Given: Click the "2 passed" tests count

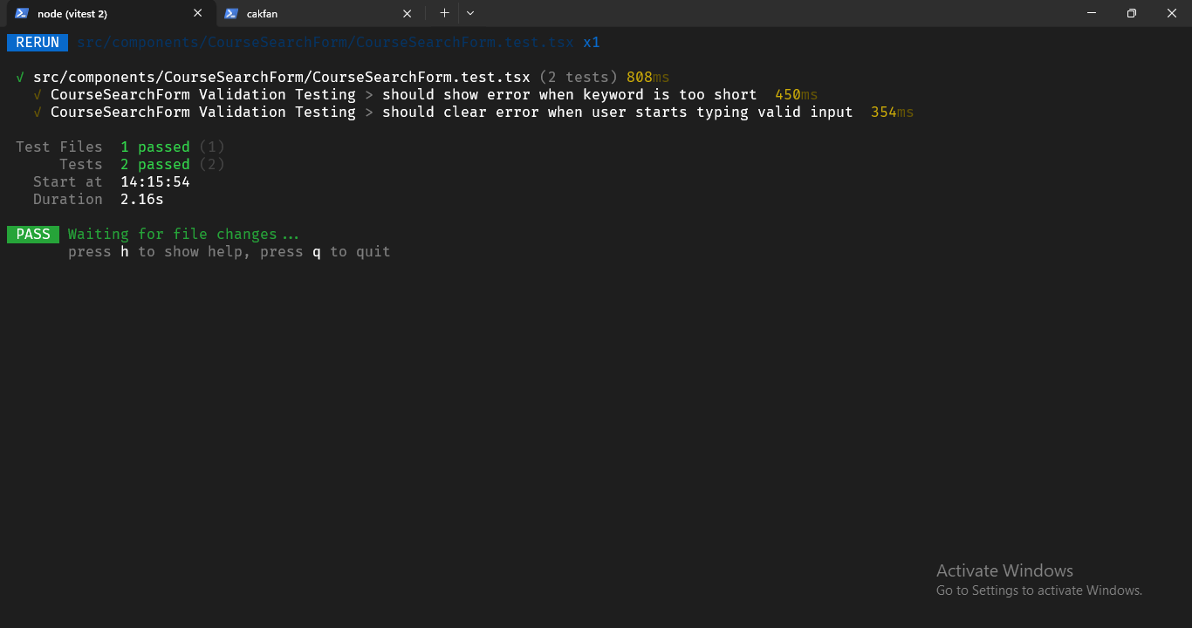Looking at the screenshot, I should pyautogui.click(x=155, y=164).
